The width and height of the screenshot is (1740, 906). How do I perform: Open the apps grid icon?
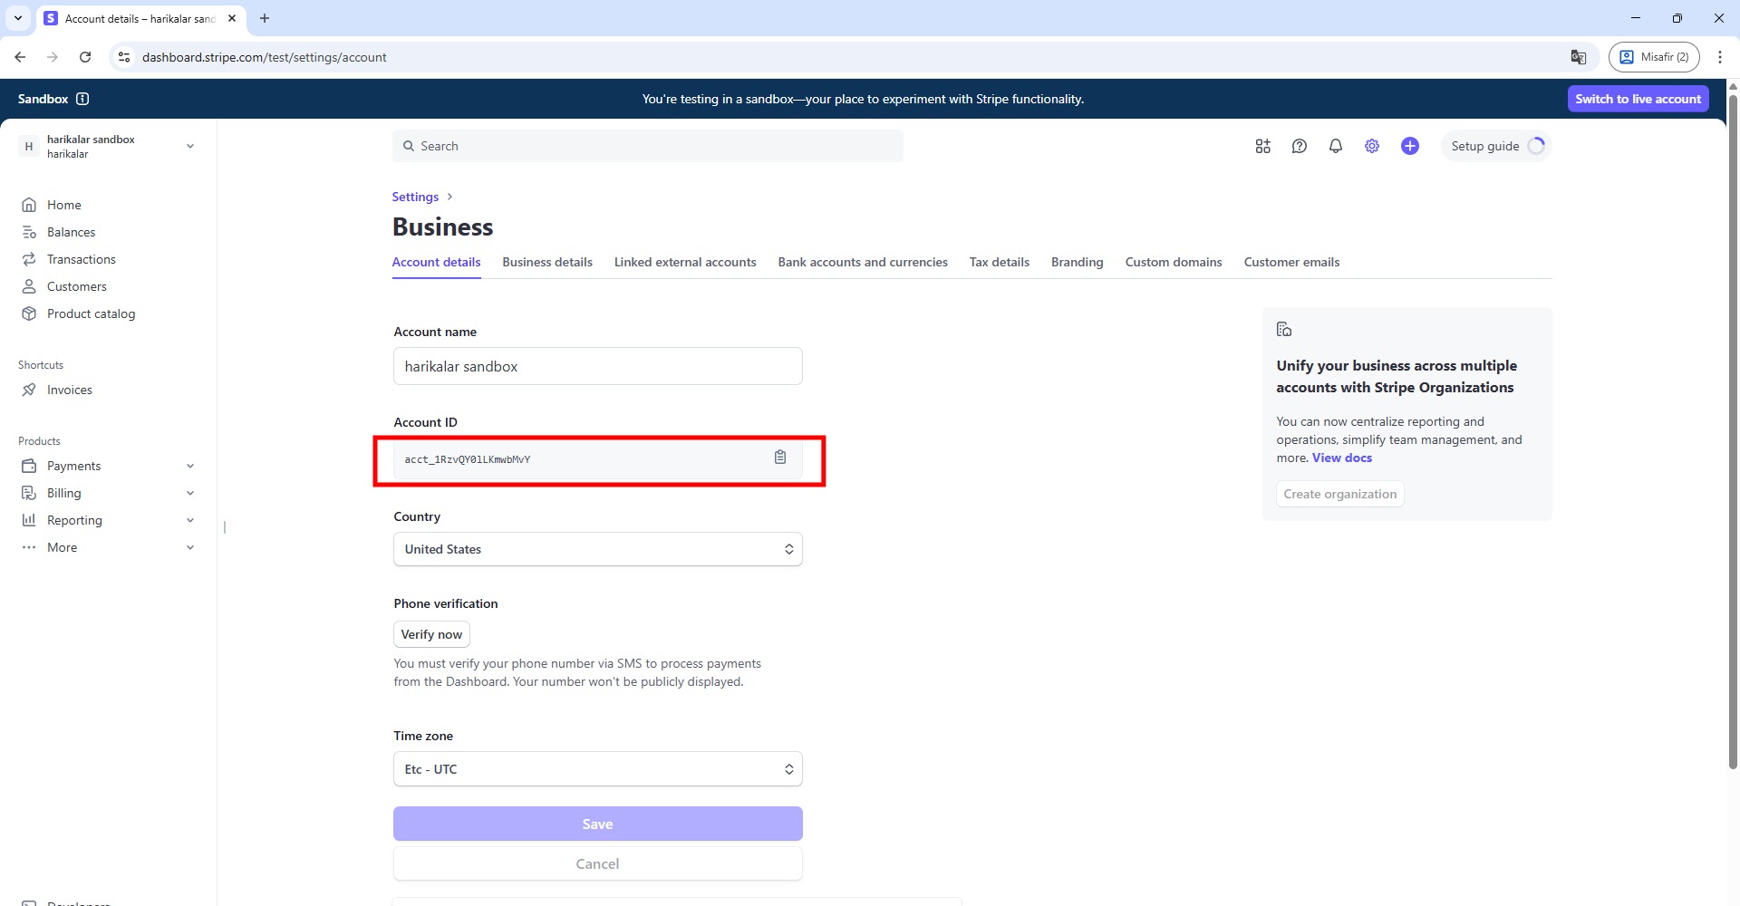click(1262, 146)
